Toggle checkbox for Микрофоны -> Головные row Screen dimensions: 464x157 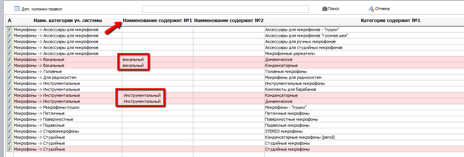coord(9,71)
